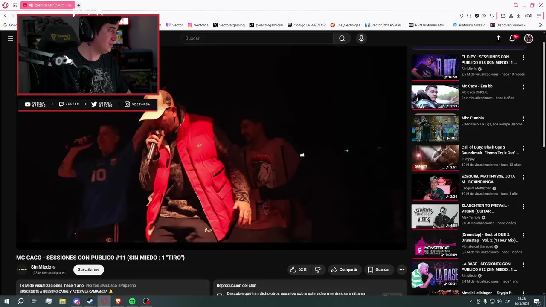Open the Platinum Mosaic bookmark

click(x=469, y=25)
